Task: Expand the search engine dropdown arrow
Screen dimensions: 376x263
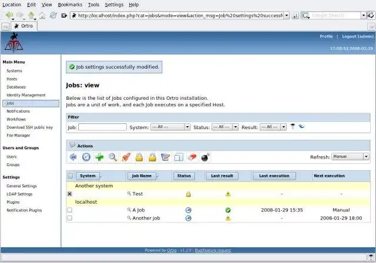Action: coord(364,15)
